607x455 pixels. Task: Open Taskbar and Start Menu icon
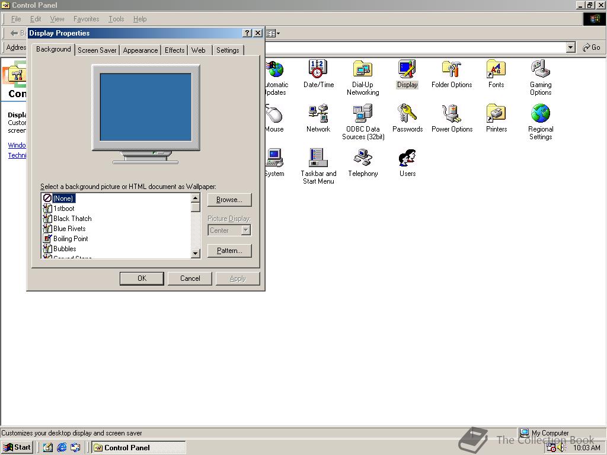tap(318, 166)
